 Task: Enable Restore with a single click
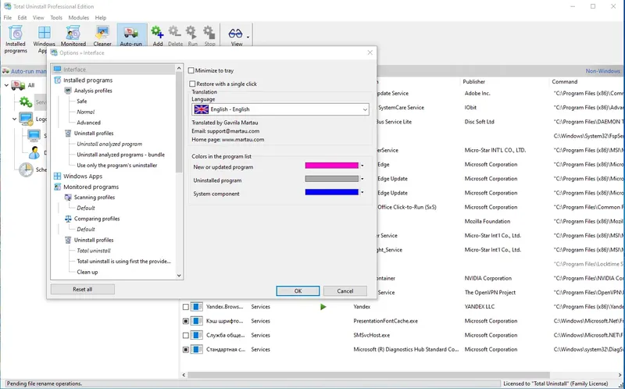(x=192, y=84)
